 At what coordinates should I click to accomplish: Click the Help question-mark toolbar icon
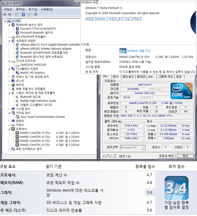pyautogui.click(x=23, y=14)
